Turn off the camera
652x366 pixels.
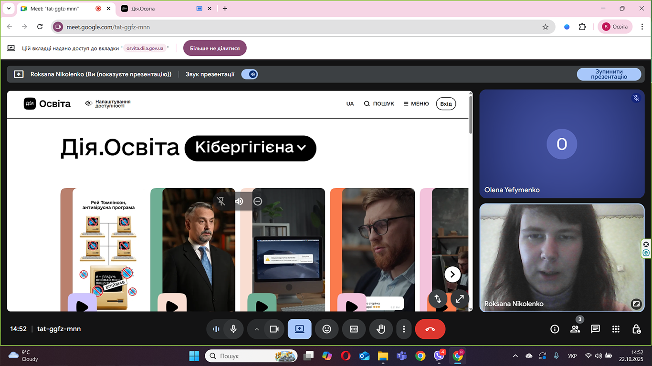[x=274, y=329]
